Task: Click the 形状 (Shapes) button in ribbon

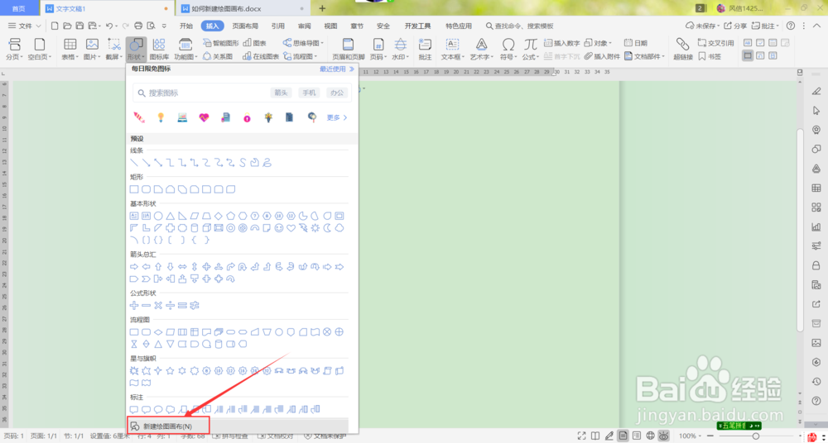Action: tap(136, 49)
